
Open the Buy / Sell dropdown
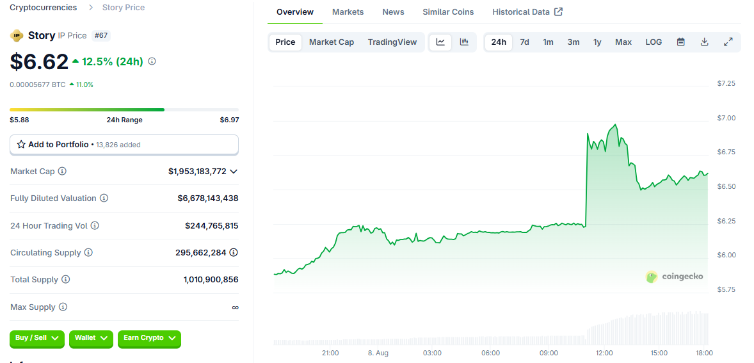click(x=36, y=339)
